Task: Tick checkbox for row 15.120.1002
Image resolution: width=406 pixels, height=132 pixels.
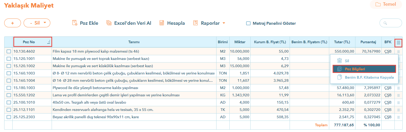Action: 9,66
